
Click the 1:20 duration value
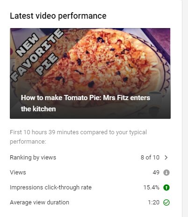pos(153,203)
